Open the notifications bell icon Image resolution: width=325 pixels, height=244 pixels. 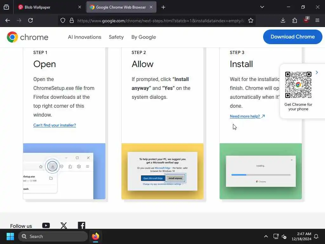[x=316, y=236]
